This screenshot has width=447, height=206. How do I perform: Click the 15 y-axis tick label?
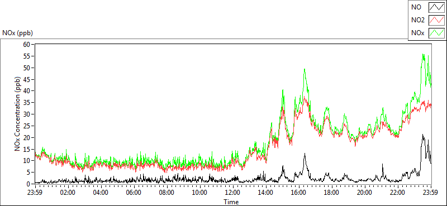click(x=27, y=149)
